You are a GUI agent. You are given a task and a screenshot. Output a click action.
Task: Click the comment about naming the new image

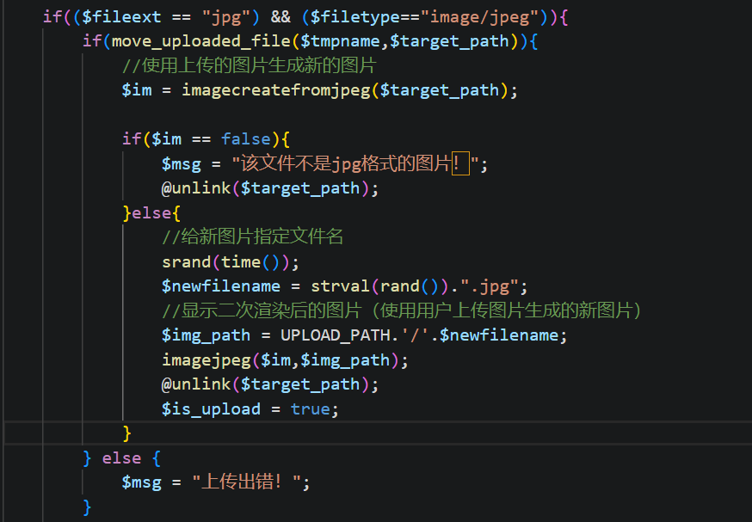[x=252, y=236]
